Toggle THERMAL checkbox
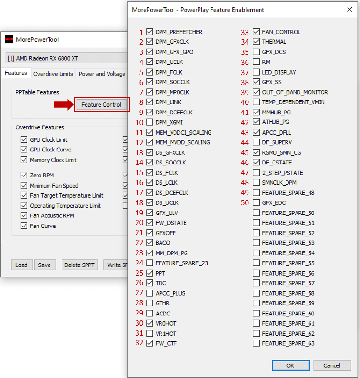 tap(256, 42)
